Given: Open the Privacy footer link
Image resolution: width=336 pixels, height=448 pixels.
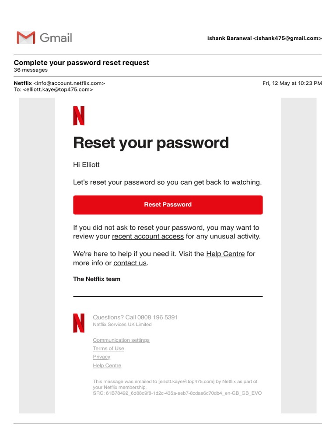Looking at the screenshot, I should point(101,357).
